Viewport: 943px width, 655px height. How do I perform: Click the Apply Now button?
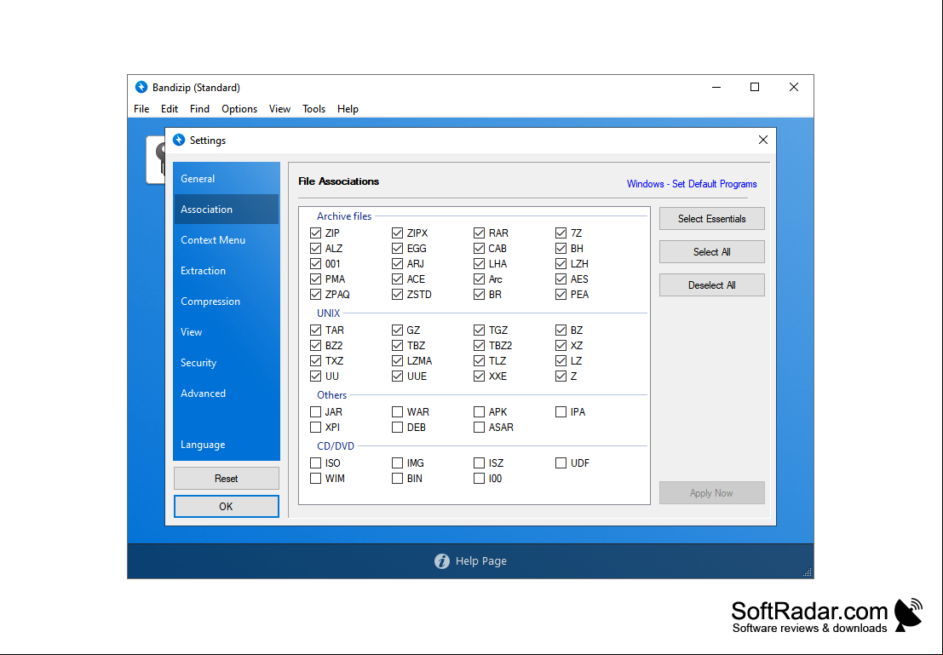pyautogui.click(x=711, y=493)
